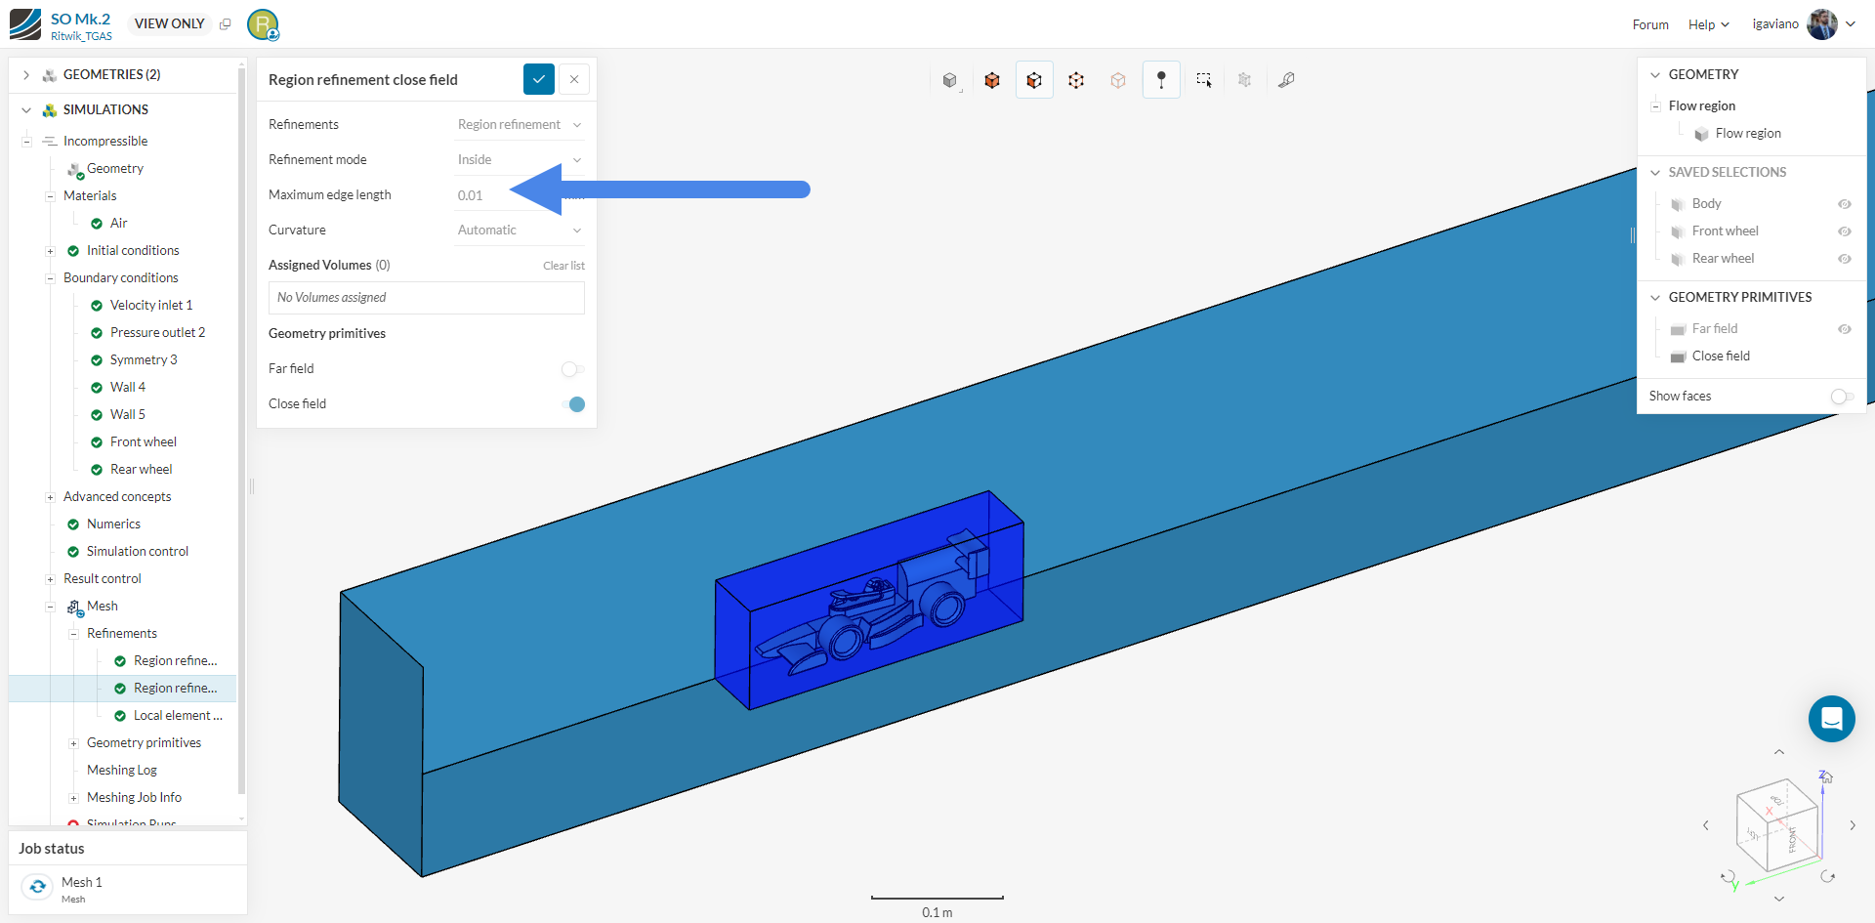Toggle visibility of Front wheel selection

coord(1844,231)
